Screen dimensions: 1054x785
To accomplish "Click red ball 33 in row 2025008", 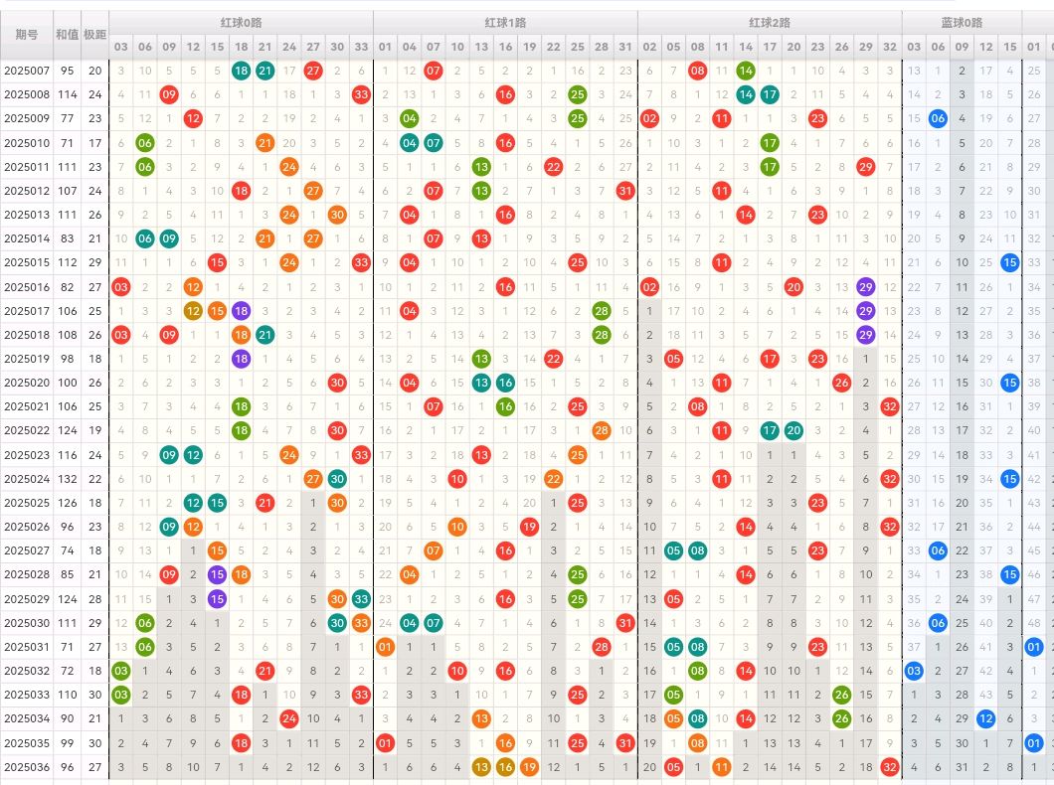I will [361, 94].
